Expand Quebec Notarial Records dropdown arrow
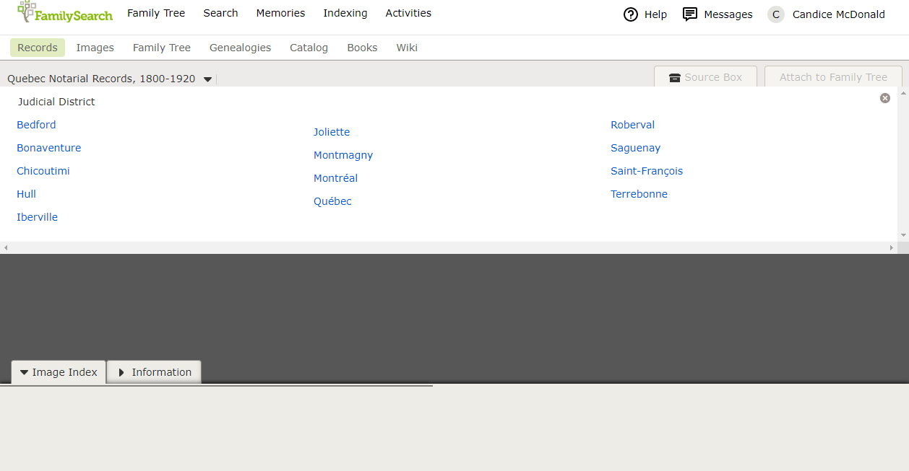Screen dimensions: 909x471 [x=207, y=79]
